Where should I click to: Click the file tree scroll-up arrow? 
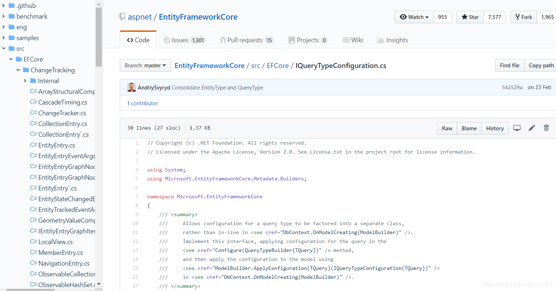point(99,4)
